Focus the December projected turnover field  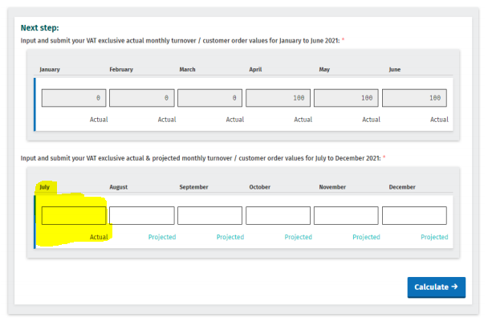(x=414, y=215)
